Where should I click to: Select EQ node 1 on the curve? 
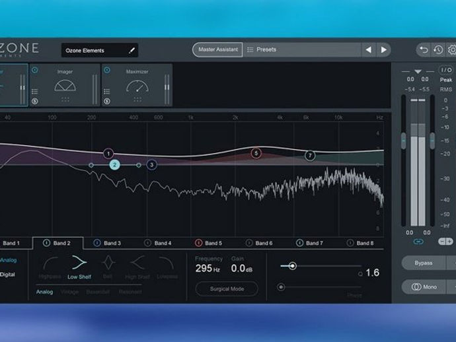pyautogui.click(x=108, y=153)
